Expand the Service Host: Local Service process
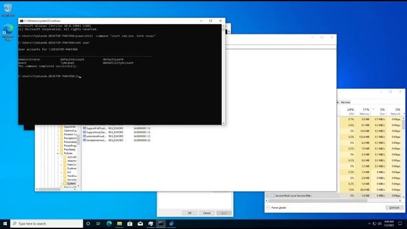Screen dimensions: 407x229 click(x=268, y=196)
